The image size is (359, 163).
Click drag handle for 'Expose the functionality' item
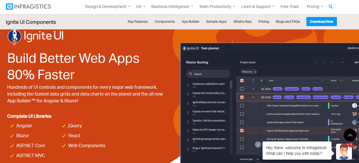[x=188, y=94]
